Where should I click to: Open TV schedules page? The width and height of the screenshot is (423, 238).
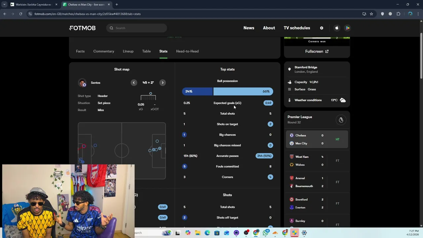[x=297, y=28]
